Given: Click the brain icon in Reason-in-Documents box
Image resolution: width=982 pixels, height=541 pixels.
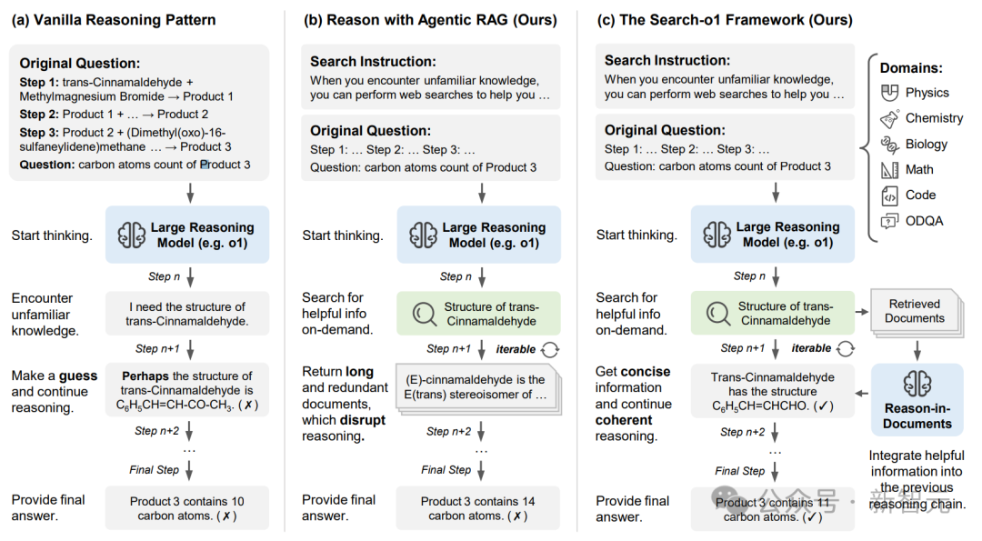Looking at the screenshot, I should coord(917,383).
